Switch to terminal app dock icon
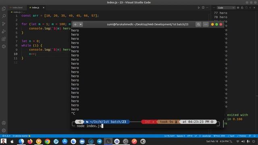This screenshot has width=258, height=145. pos(108,141)
